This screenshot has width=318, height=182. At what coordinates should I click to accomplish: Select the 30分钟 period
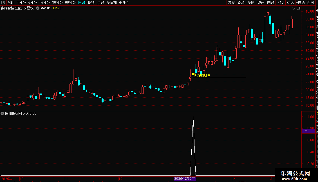[57, 3]
